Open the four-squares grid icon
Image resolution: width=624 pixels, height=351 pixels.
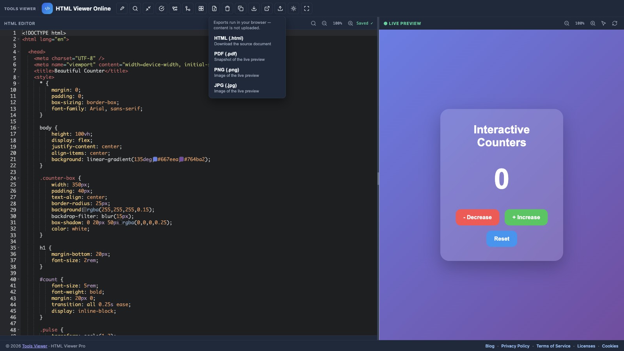[201, 9]
